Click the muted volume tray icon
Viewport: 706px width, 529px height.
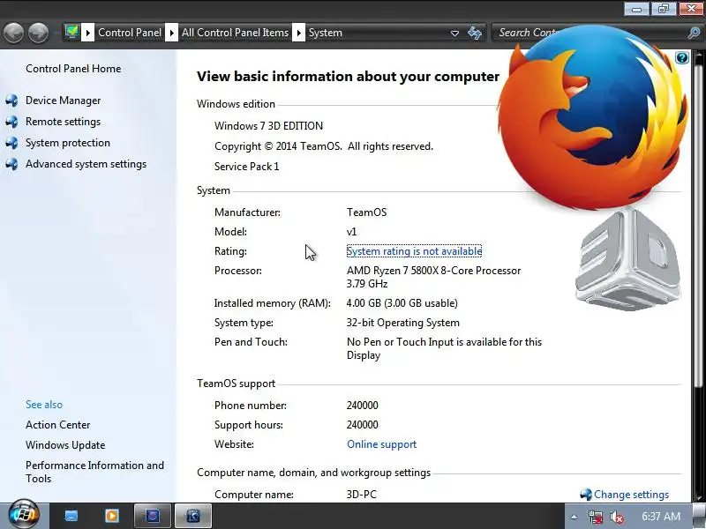616,517
